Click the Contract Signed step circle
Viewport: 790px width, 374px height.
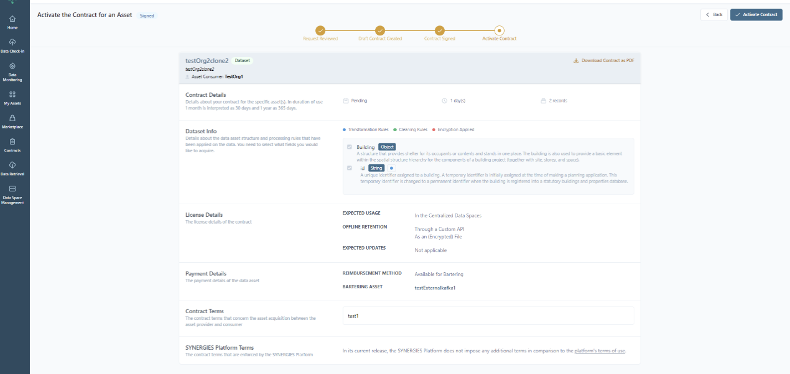(439, 30)
